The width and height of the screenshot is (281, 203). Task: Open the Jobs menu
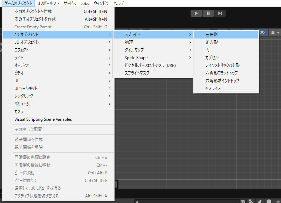tap(85, 3)
